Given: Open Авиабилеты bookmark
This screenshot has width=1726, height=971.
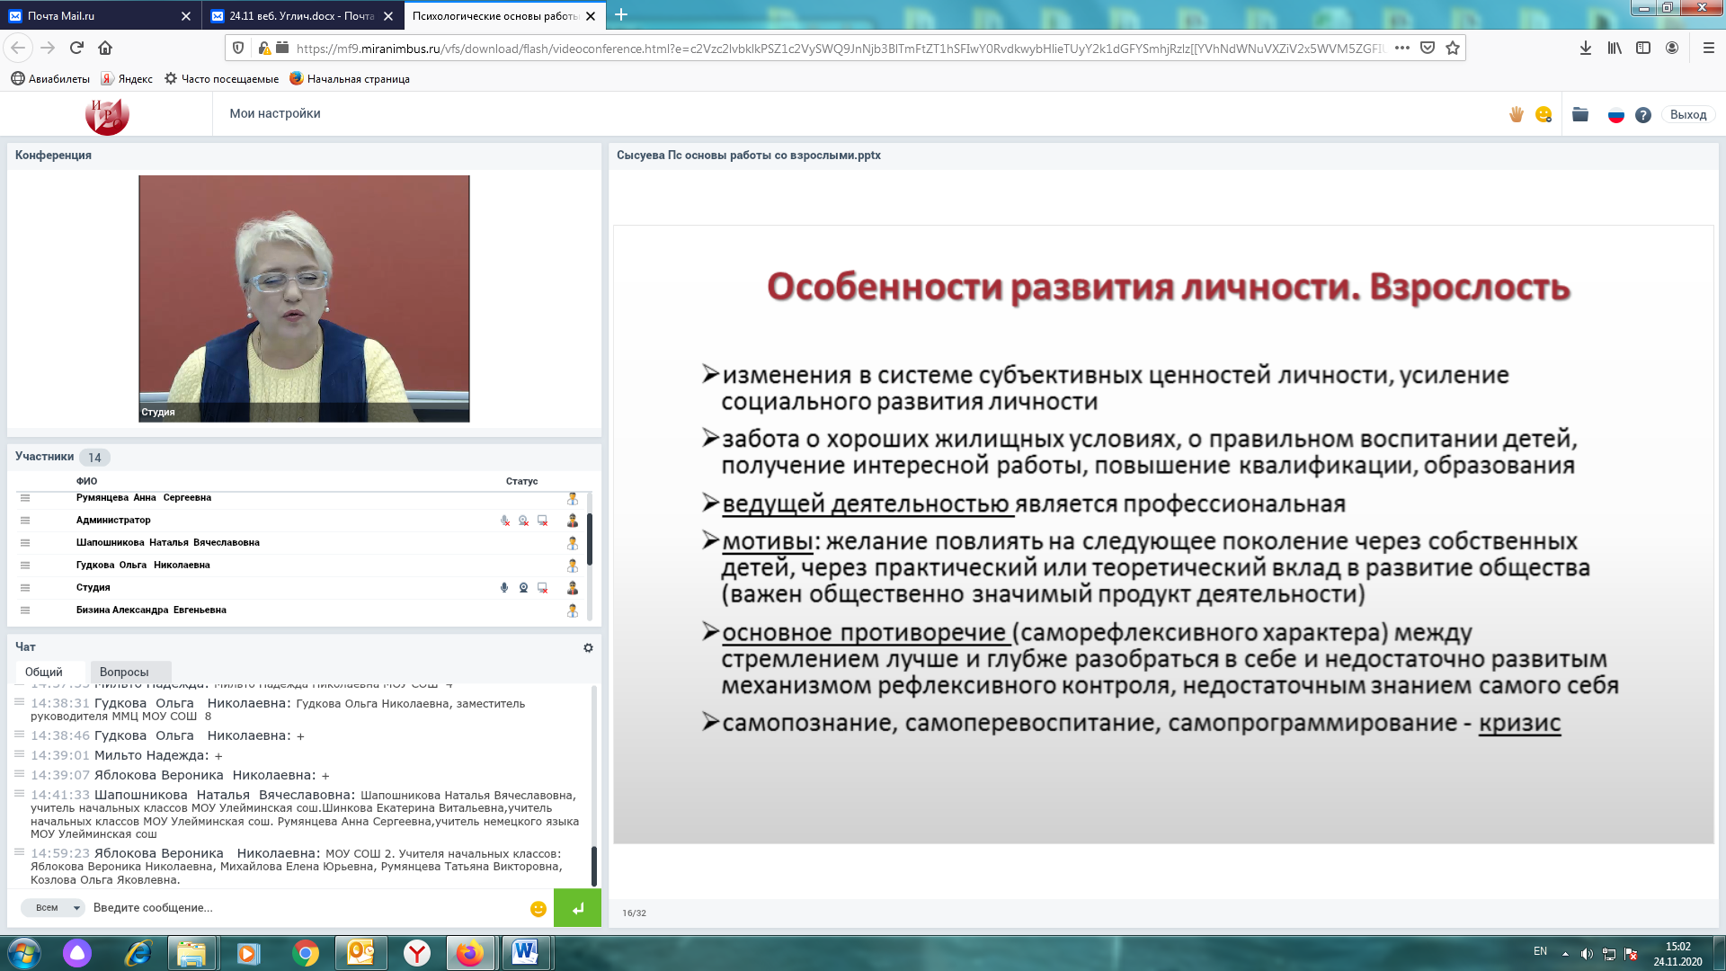Looking at the screenshot, I should coord(50,79).
